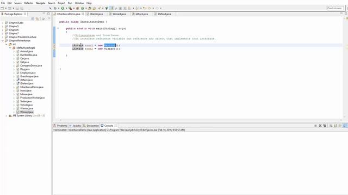Click the New Java Package icon

[x=77, y=8]
